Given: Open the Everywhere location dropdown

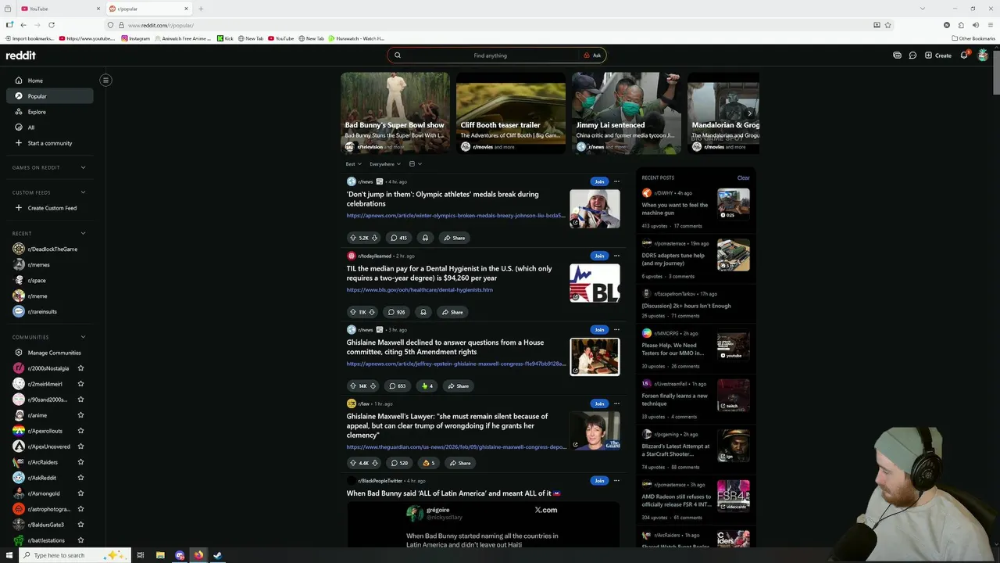Looking at the screenshot, I should (x=385, y=164).
